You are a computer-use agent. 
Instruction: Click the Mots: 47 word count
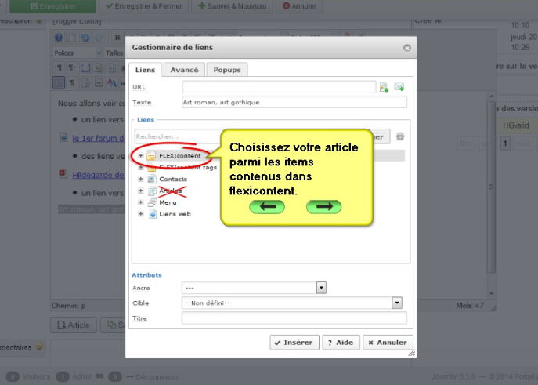(470, 305)
